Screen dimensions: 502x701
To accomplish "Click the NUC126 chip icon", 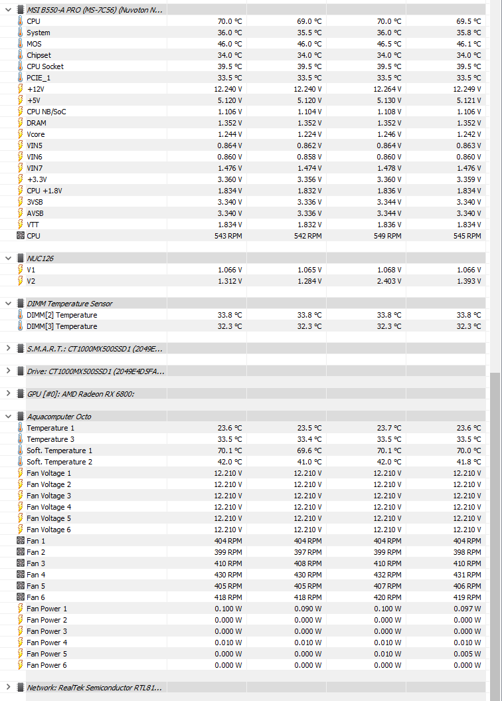I will pyautogui.click(x=20, y=258).
